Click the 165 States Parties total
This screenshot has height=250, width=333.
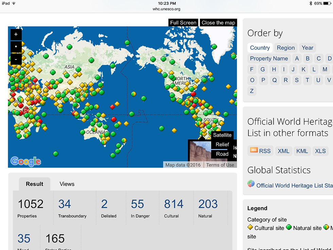(55, 238)
